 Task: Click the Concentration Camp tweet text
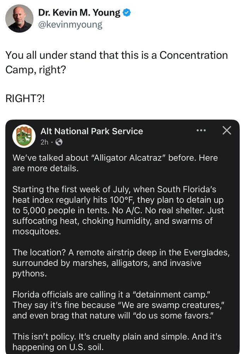[116, 61]
